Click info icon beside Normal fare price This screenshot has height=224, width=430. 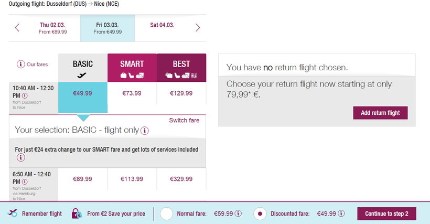click(238, 214)
